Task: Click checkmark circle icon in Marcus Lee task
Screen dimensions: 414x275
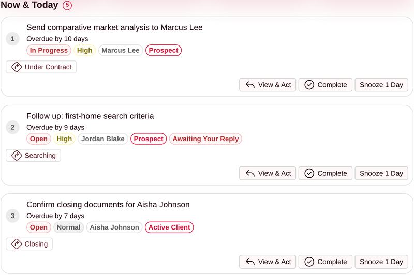Action: coord(309,85)
